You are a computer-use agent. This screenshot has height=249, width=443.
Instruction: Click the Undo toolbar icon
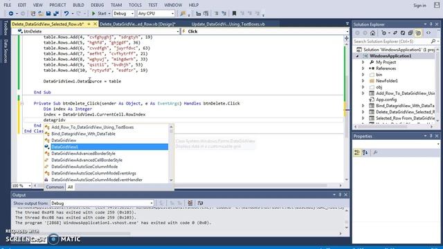click(x=66, y=13)
